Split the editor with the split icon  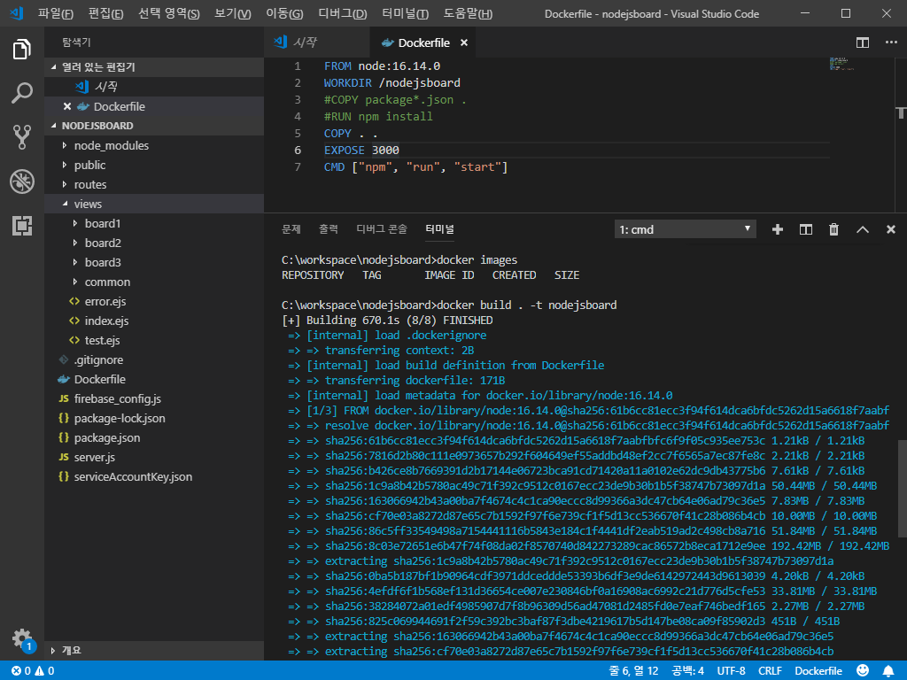[863, 42]
